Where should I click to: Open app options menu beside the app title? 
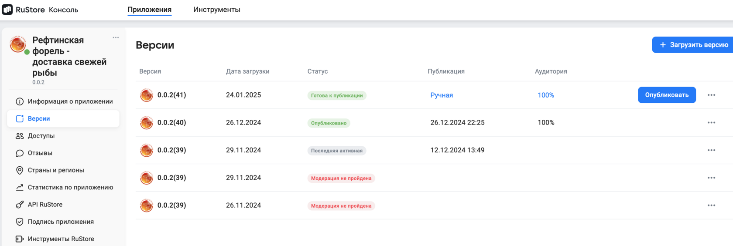(x=116, y=37)
